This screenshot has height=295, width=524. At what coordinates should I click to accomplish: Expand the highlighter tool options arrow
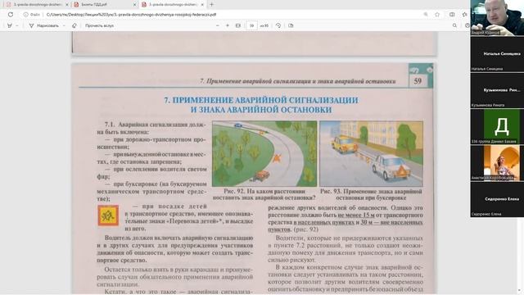point(17,25)
